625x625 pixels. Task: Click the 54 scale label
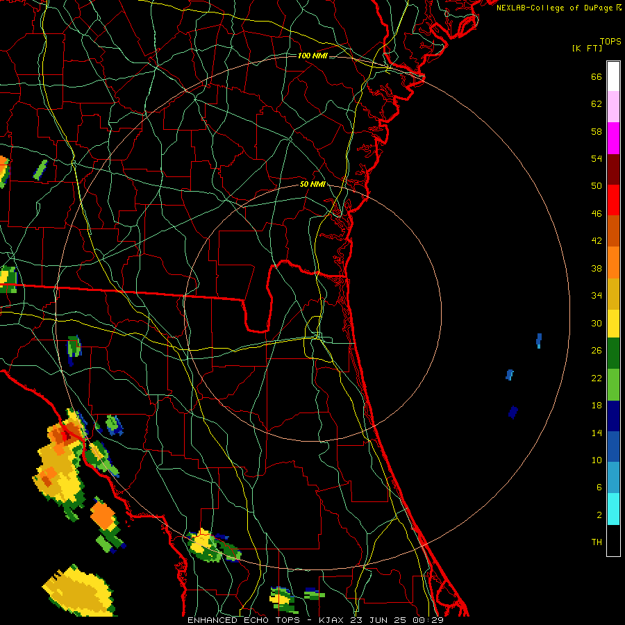597,158
